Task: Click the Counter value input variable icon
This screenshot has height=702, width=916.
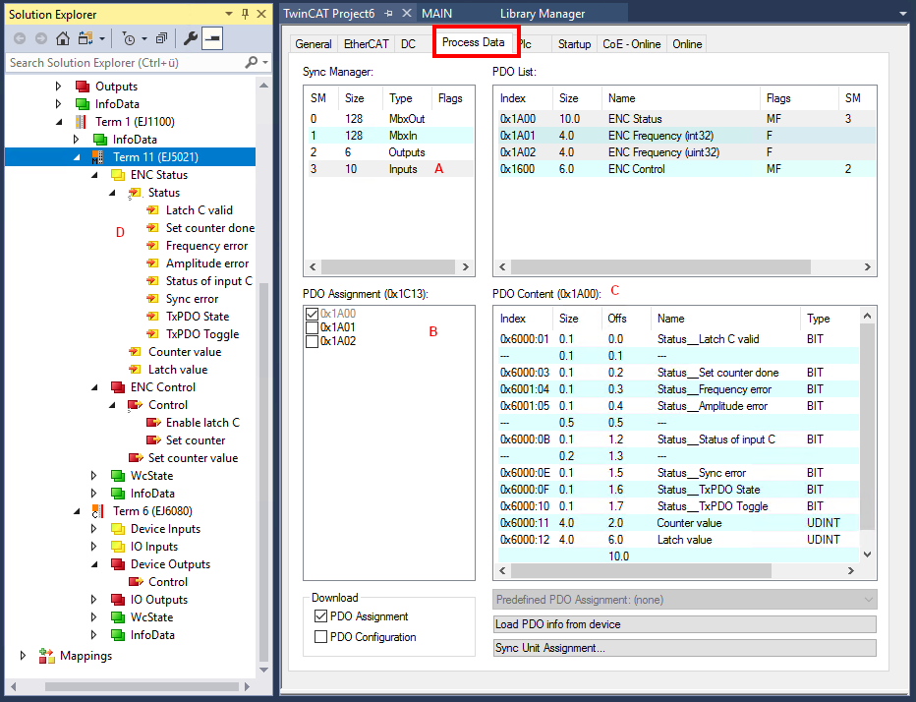Action: click(x=135, y=352)
